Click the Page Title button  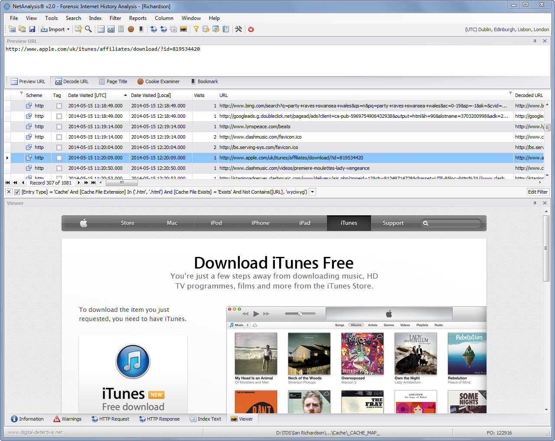coord(113,81)
